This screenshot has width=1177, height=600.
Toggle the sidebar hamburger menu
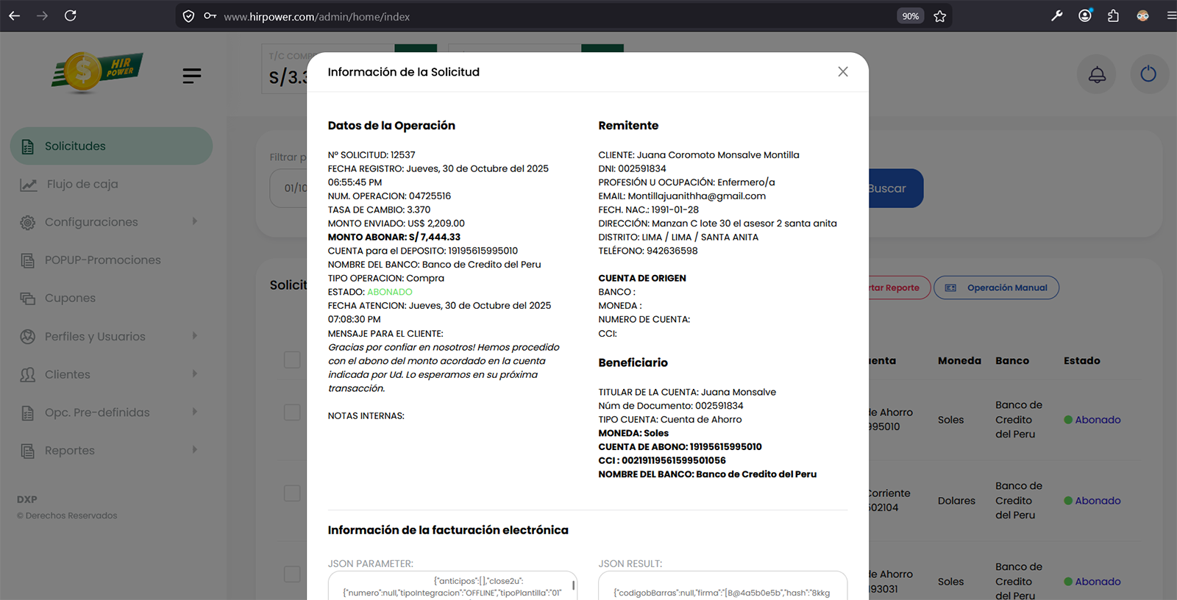click(192, 75)
